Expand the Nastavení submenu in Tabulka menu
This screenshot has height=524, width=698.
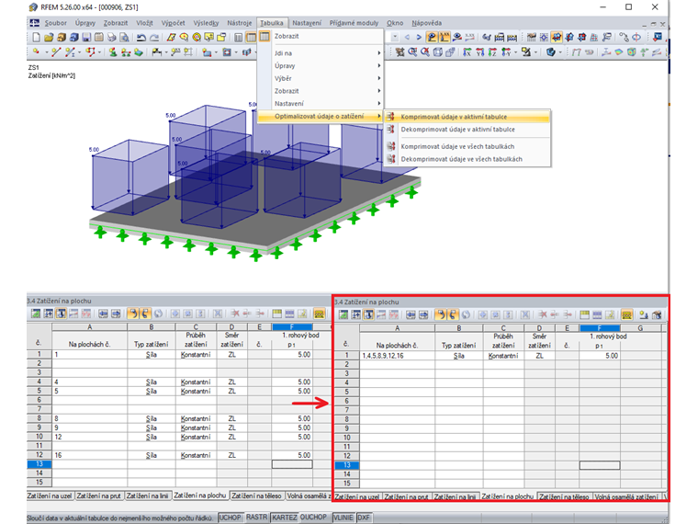[x=320, y=103]
